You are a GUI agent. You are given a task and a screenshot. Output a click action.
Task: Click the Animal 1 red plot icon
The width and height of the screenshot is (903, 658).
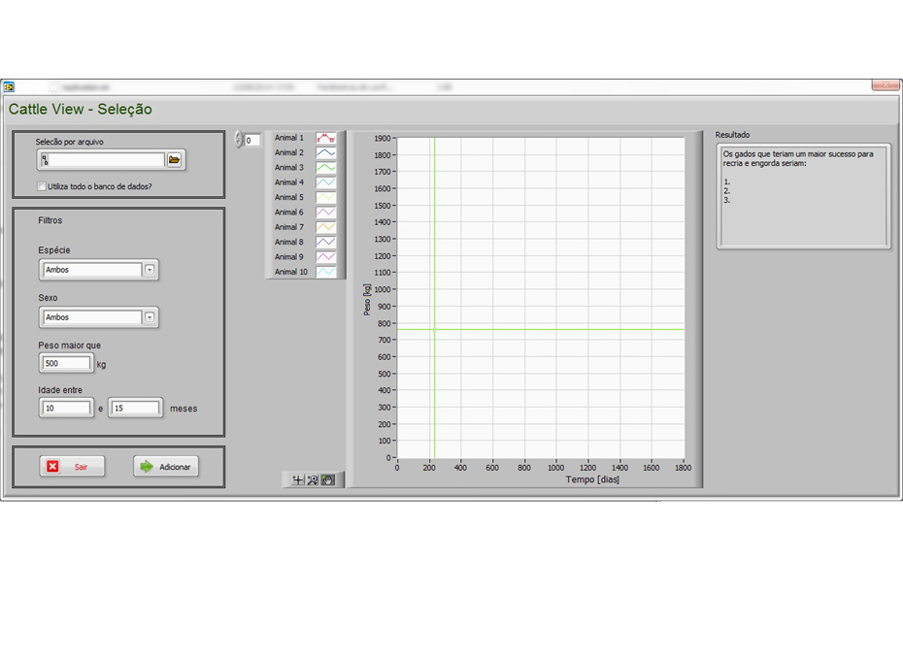coord(325,139)
